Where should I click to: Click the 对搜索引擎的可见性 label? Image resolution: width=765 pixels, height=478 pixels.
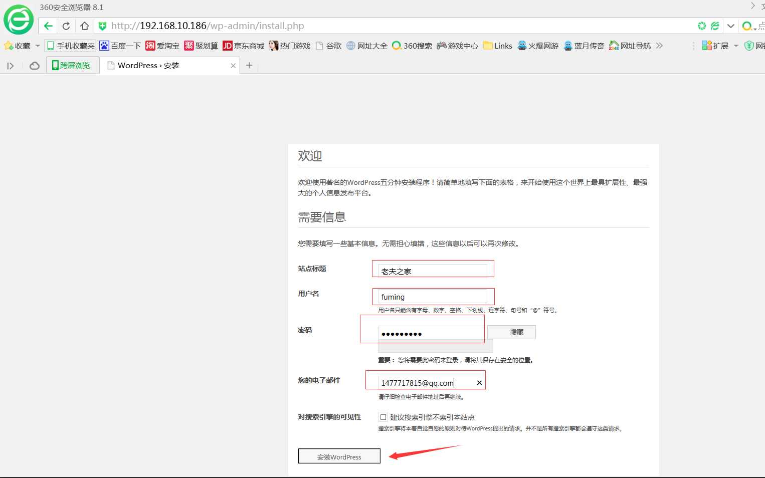tap(329, 417)
